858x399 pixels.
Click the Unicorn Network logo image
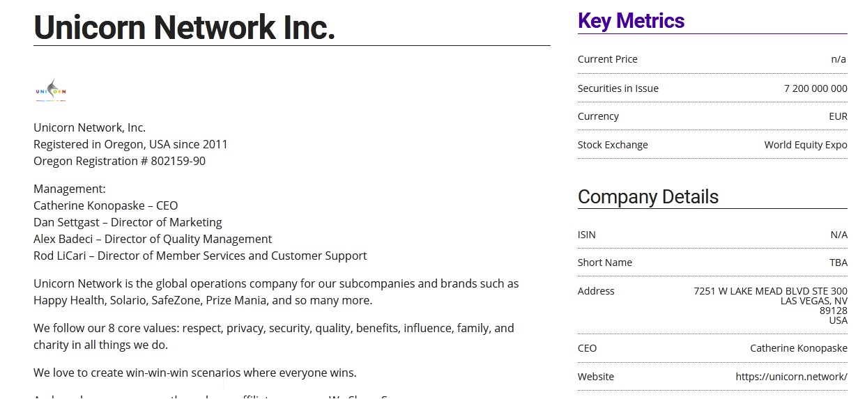[51, 91]
